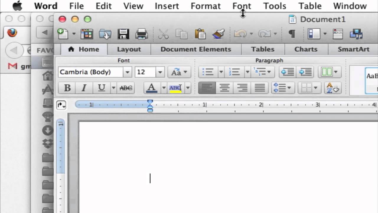Open the Font menu in menu bar

(242, 6)
